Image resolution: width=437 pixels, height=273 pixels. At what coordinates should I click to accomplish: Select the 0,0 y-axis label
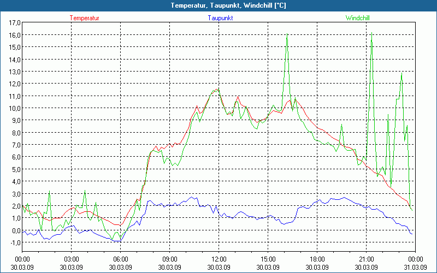pos(16,230)
